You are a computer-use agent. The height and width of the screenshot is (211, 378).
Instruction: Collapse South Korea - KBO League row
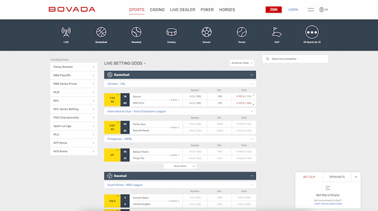click(252, 185)
